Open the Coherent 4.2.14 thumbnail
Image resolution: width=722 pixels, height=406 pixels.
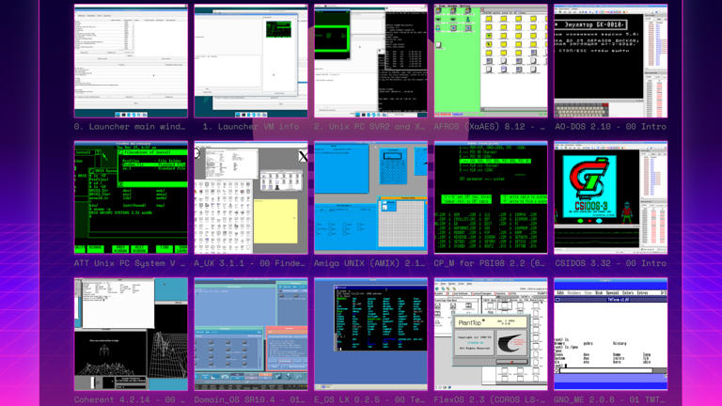click(131, 335)
